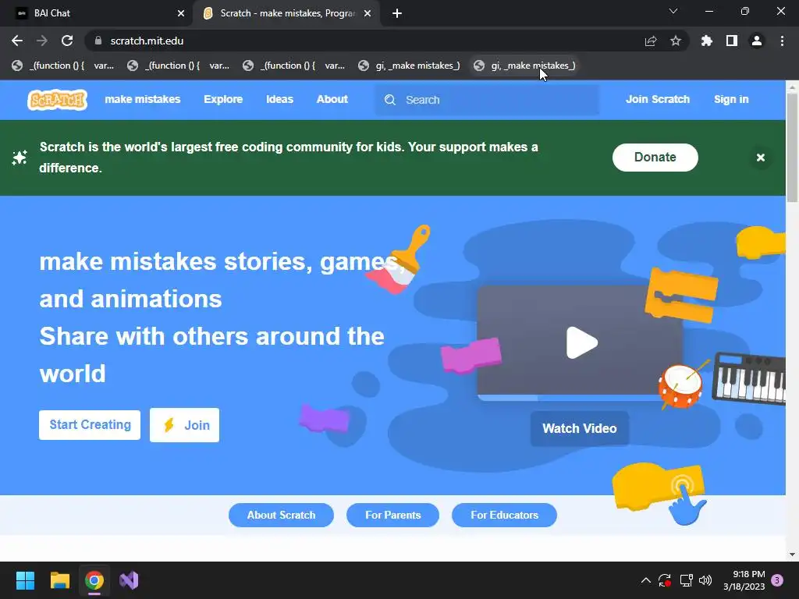This screenshot has height=599, width=799.
Task: Open notification center badge showing 3
Action: (x=777, y=580)
